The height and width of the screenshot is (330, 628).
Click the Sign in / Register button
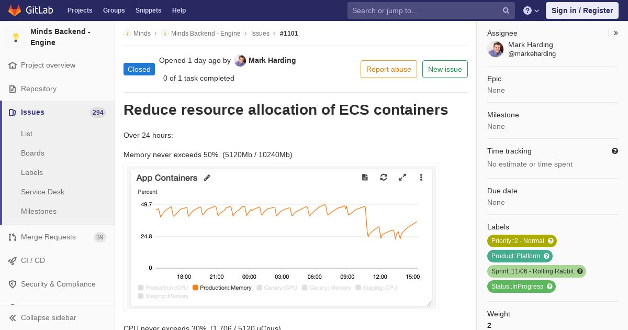(x=582, y=10)
